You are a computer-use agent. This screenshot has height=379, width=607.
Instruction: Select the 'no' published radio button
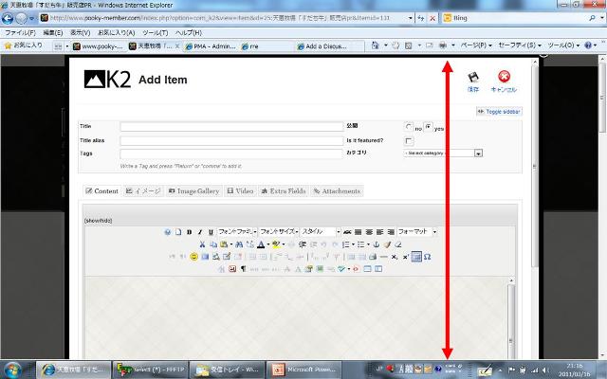pos(409,127)
